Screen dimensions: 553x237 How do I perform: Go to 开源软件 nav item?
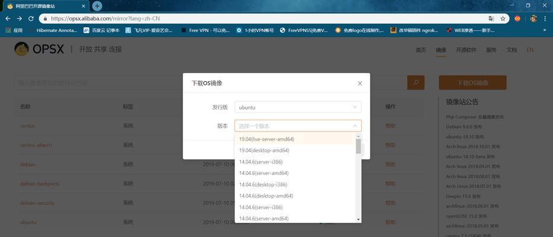click(466, 50)
